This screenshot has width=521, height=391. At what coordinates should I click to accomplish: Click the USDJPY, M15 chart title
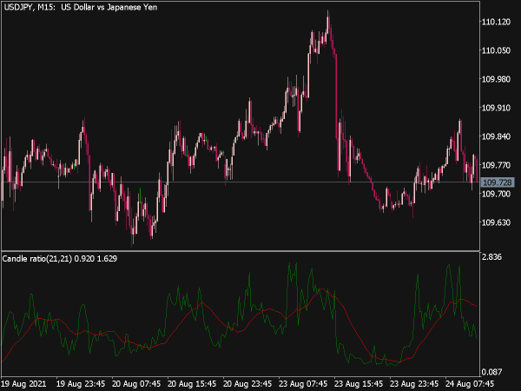[x=81, y=7]
